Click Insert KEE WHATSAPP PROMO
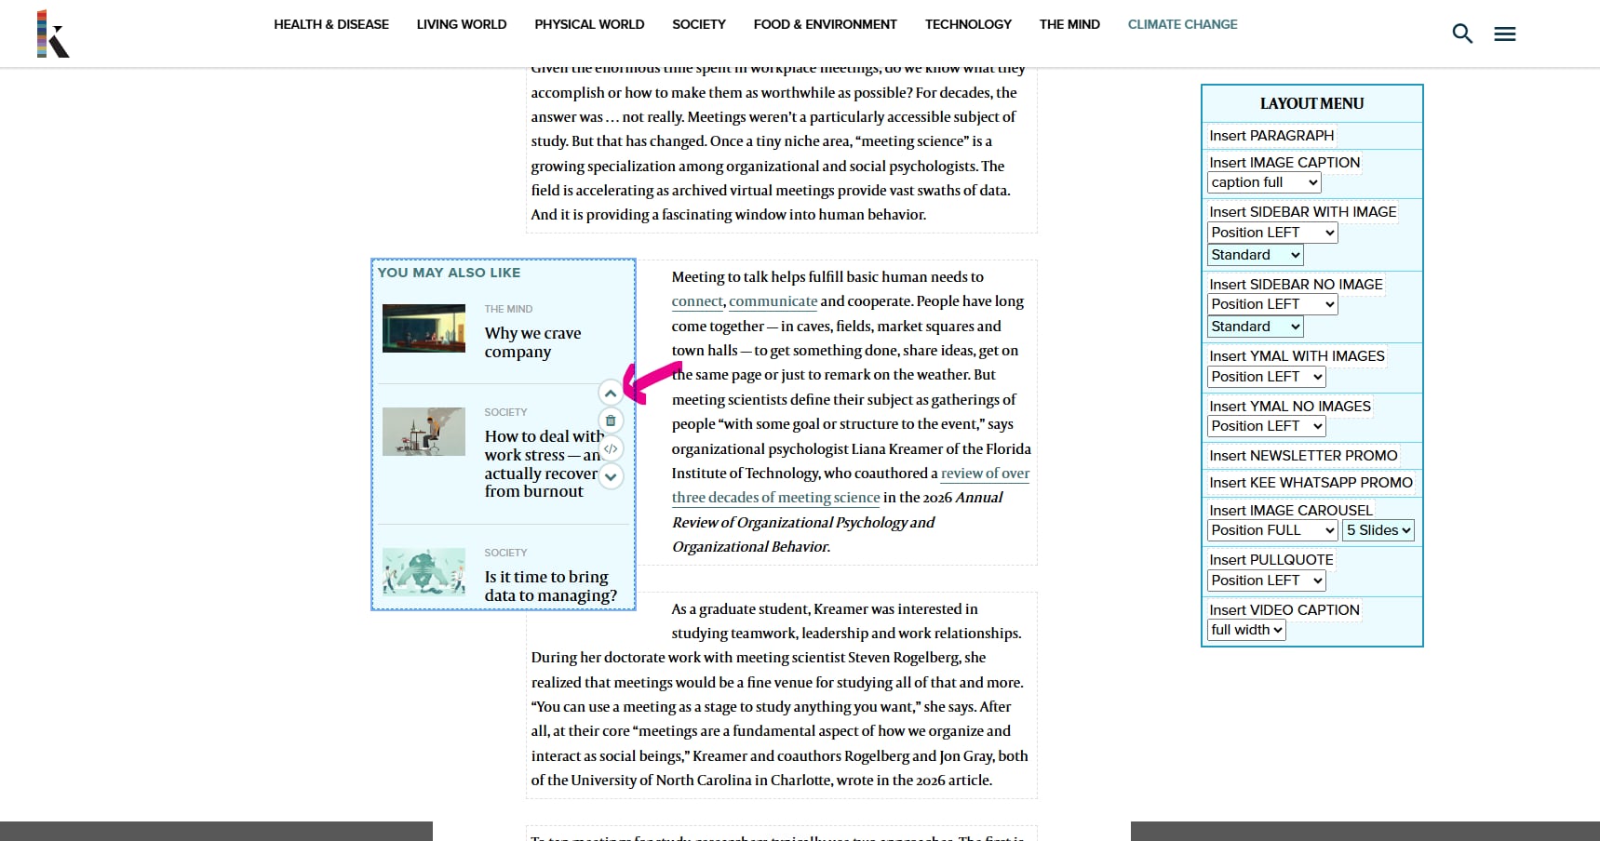This screenshot has height=841, width=1600. pos(1311,483)
